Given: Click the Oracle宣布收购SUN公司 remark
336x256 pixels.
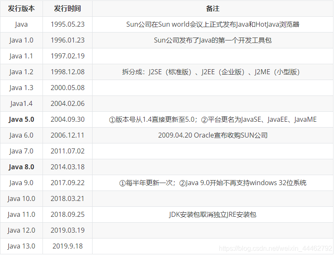Looking at the screenshot, I should pyautogui.click(x=213, y=135).
